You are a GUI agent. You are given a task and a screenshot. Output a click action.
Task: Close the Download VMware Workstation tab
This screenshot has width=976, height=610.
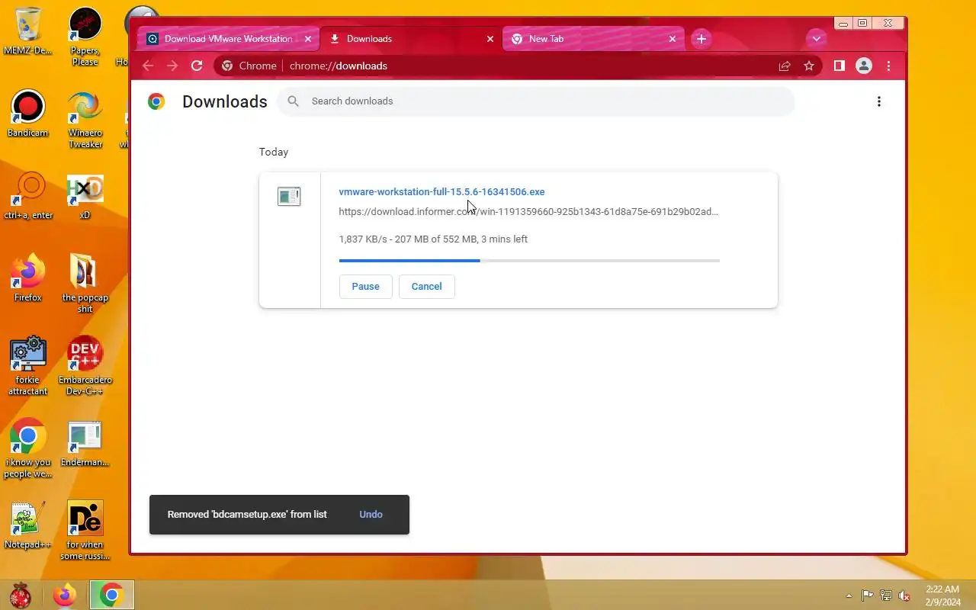(x=308, y=39)
